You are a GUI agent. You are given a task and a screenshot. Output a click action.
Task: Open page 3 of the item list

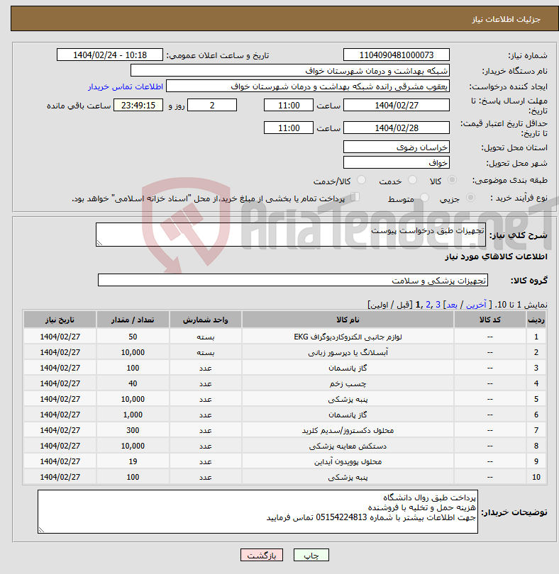[x=438, y=305]
